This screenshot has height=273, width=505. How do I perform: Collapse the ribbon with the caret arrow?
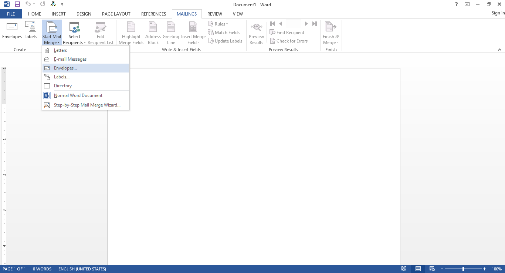coord(500,50)
